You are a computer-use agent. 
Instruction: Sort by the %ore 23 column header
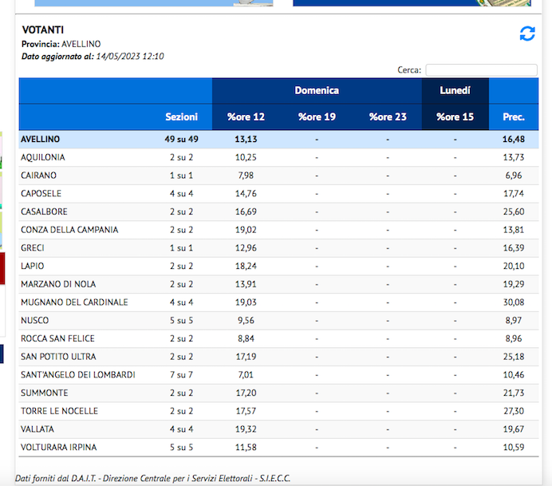388,117
